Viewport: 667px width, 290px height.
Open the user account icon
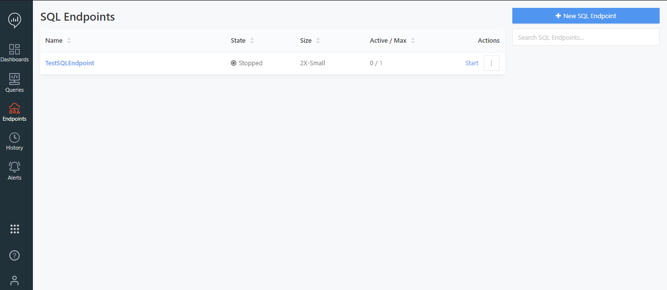(x=15, y=281)
